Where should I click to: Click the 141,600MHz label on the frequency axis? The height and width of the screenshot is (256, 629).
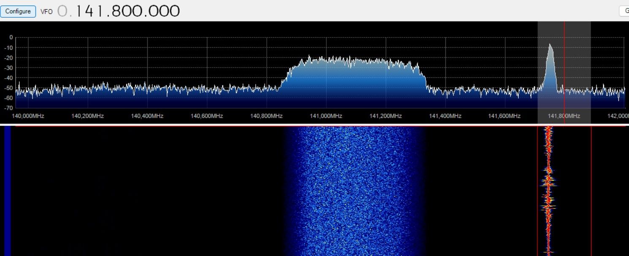[x=504, y=116]
